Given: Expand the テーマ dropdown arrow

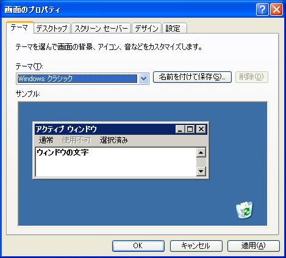Looking at the screenshot, I should click(143, 79).
